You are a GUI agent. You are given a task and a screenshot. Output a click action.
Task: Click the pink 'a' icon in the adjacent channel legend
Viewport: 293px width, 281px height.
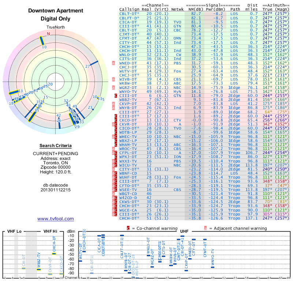(205, 228)
